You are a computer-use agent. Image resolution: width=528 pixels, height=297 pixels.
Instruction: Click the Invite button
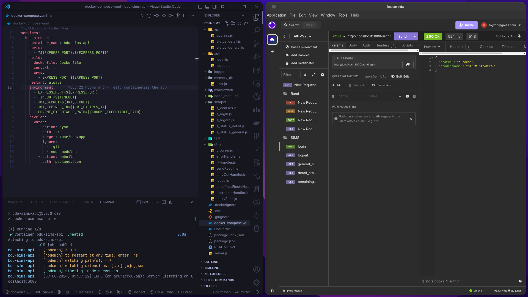(x=466, y=25)
